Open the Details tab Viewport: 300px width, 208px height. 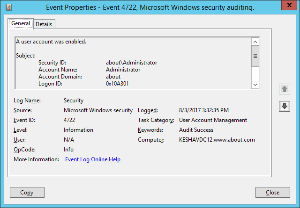click(x=44, y=24)
